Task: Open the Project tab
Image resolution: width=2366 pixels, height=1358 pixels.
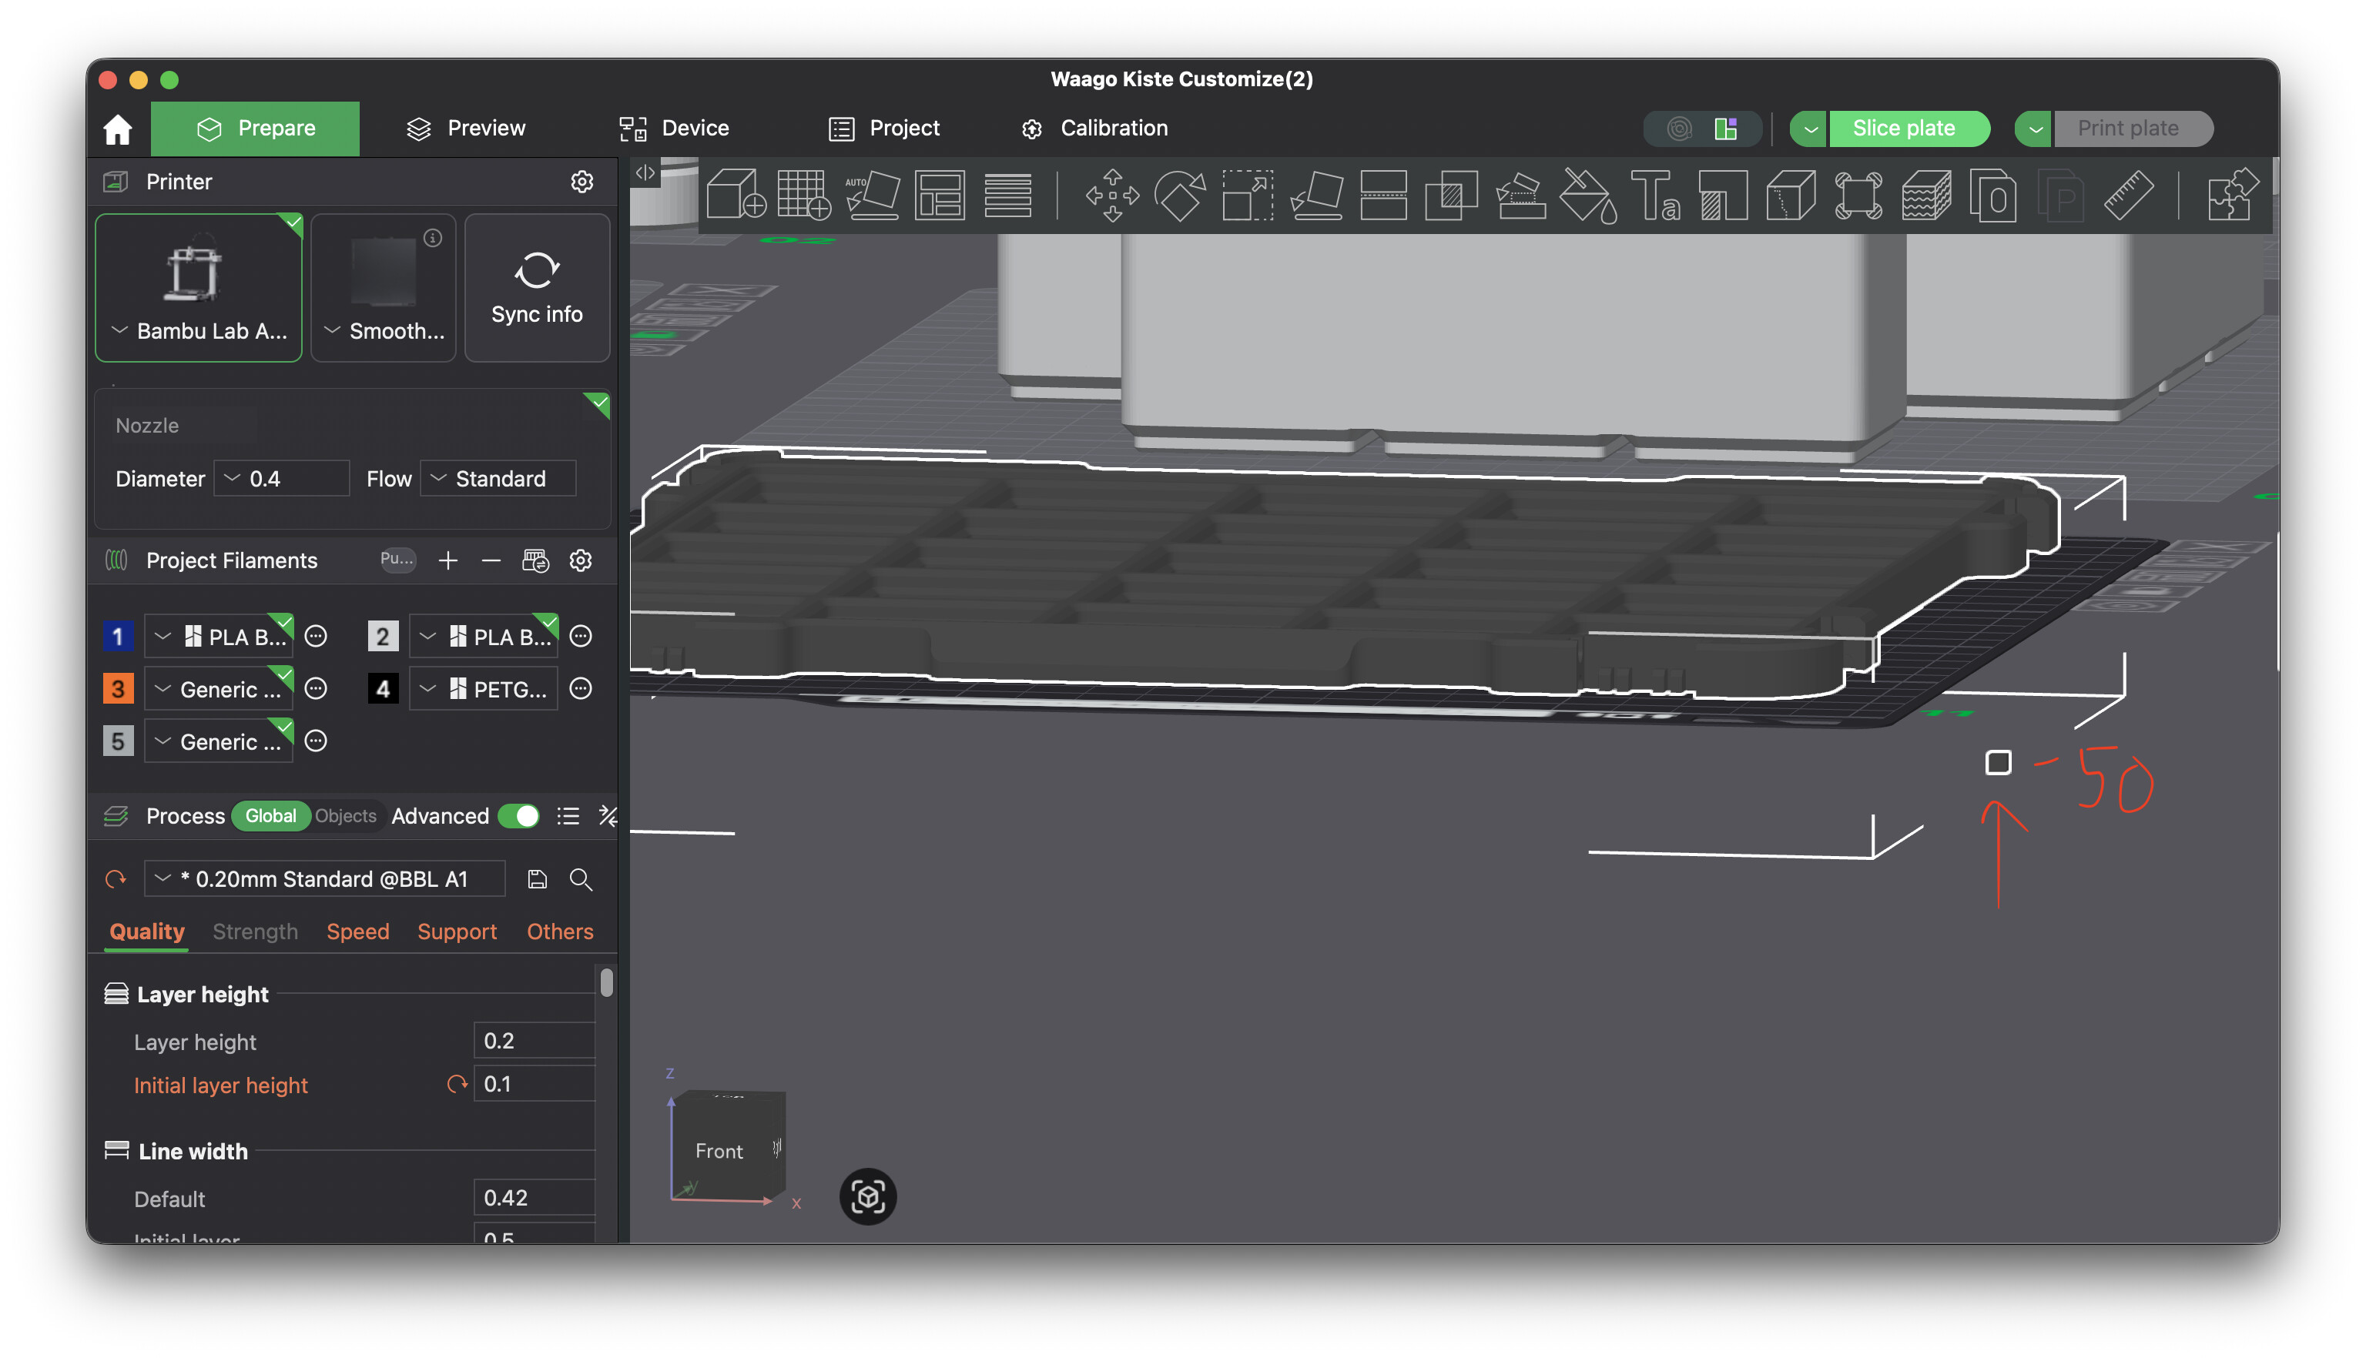Action: point(884,129)
